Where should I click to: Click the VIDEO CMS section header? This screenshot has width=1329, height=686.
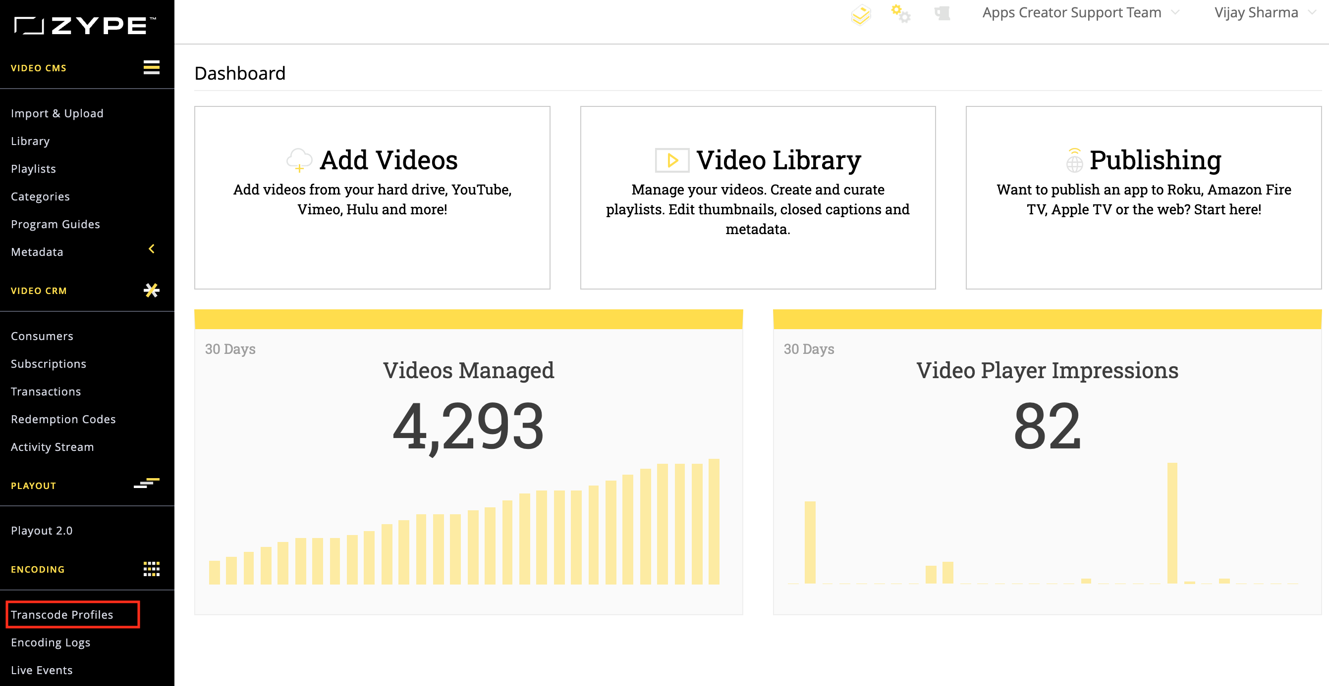coord(39,68)
